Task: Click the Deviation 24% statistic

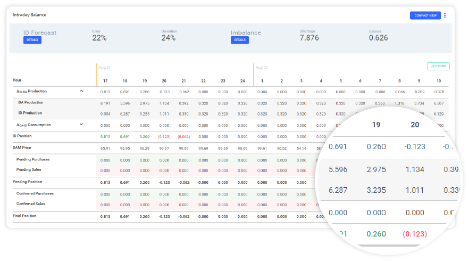Action: (169, 38)
